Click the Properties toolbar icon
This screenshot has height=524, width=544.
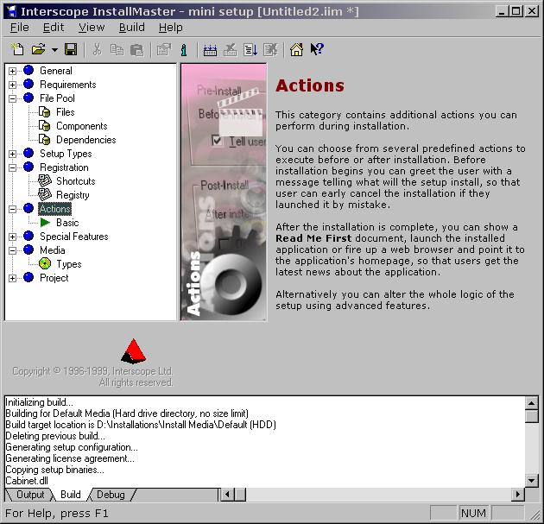tap(164, 49)
